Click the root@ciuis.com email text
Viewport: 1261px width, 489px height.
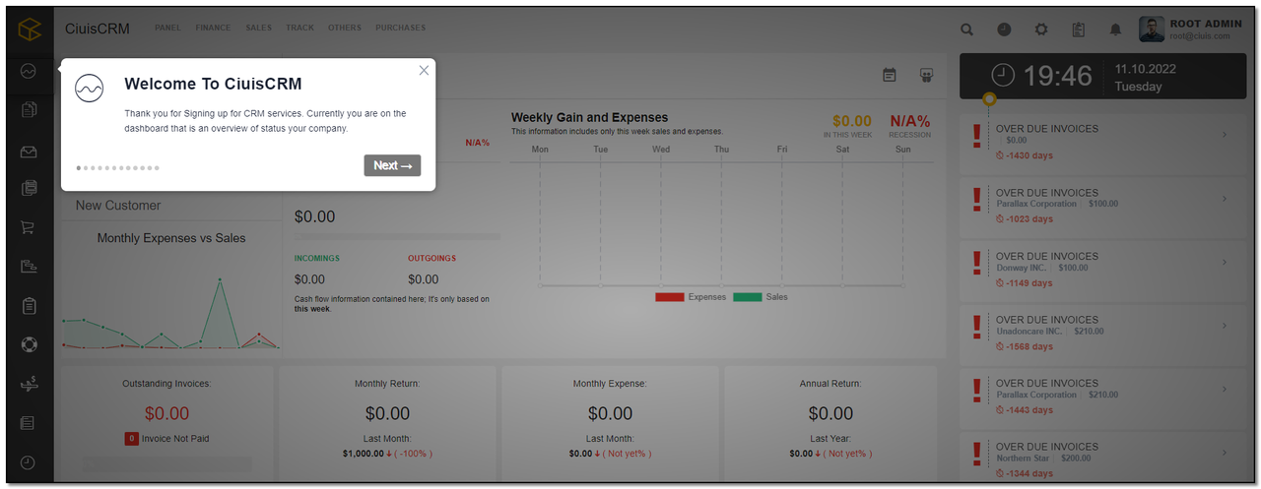[1200, 36]
